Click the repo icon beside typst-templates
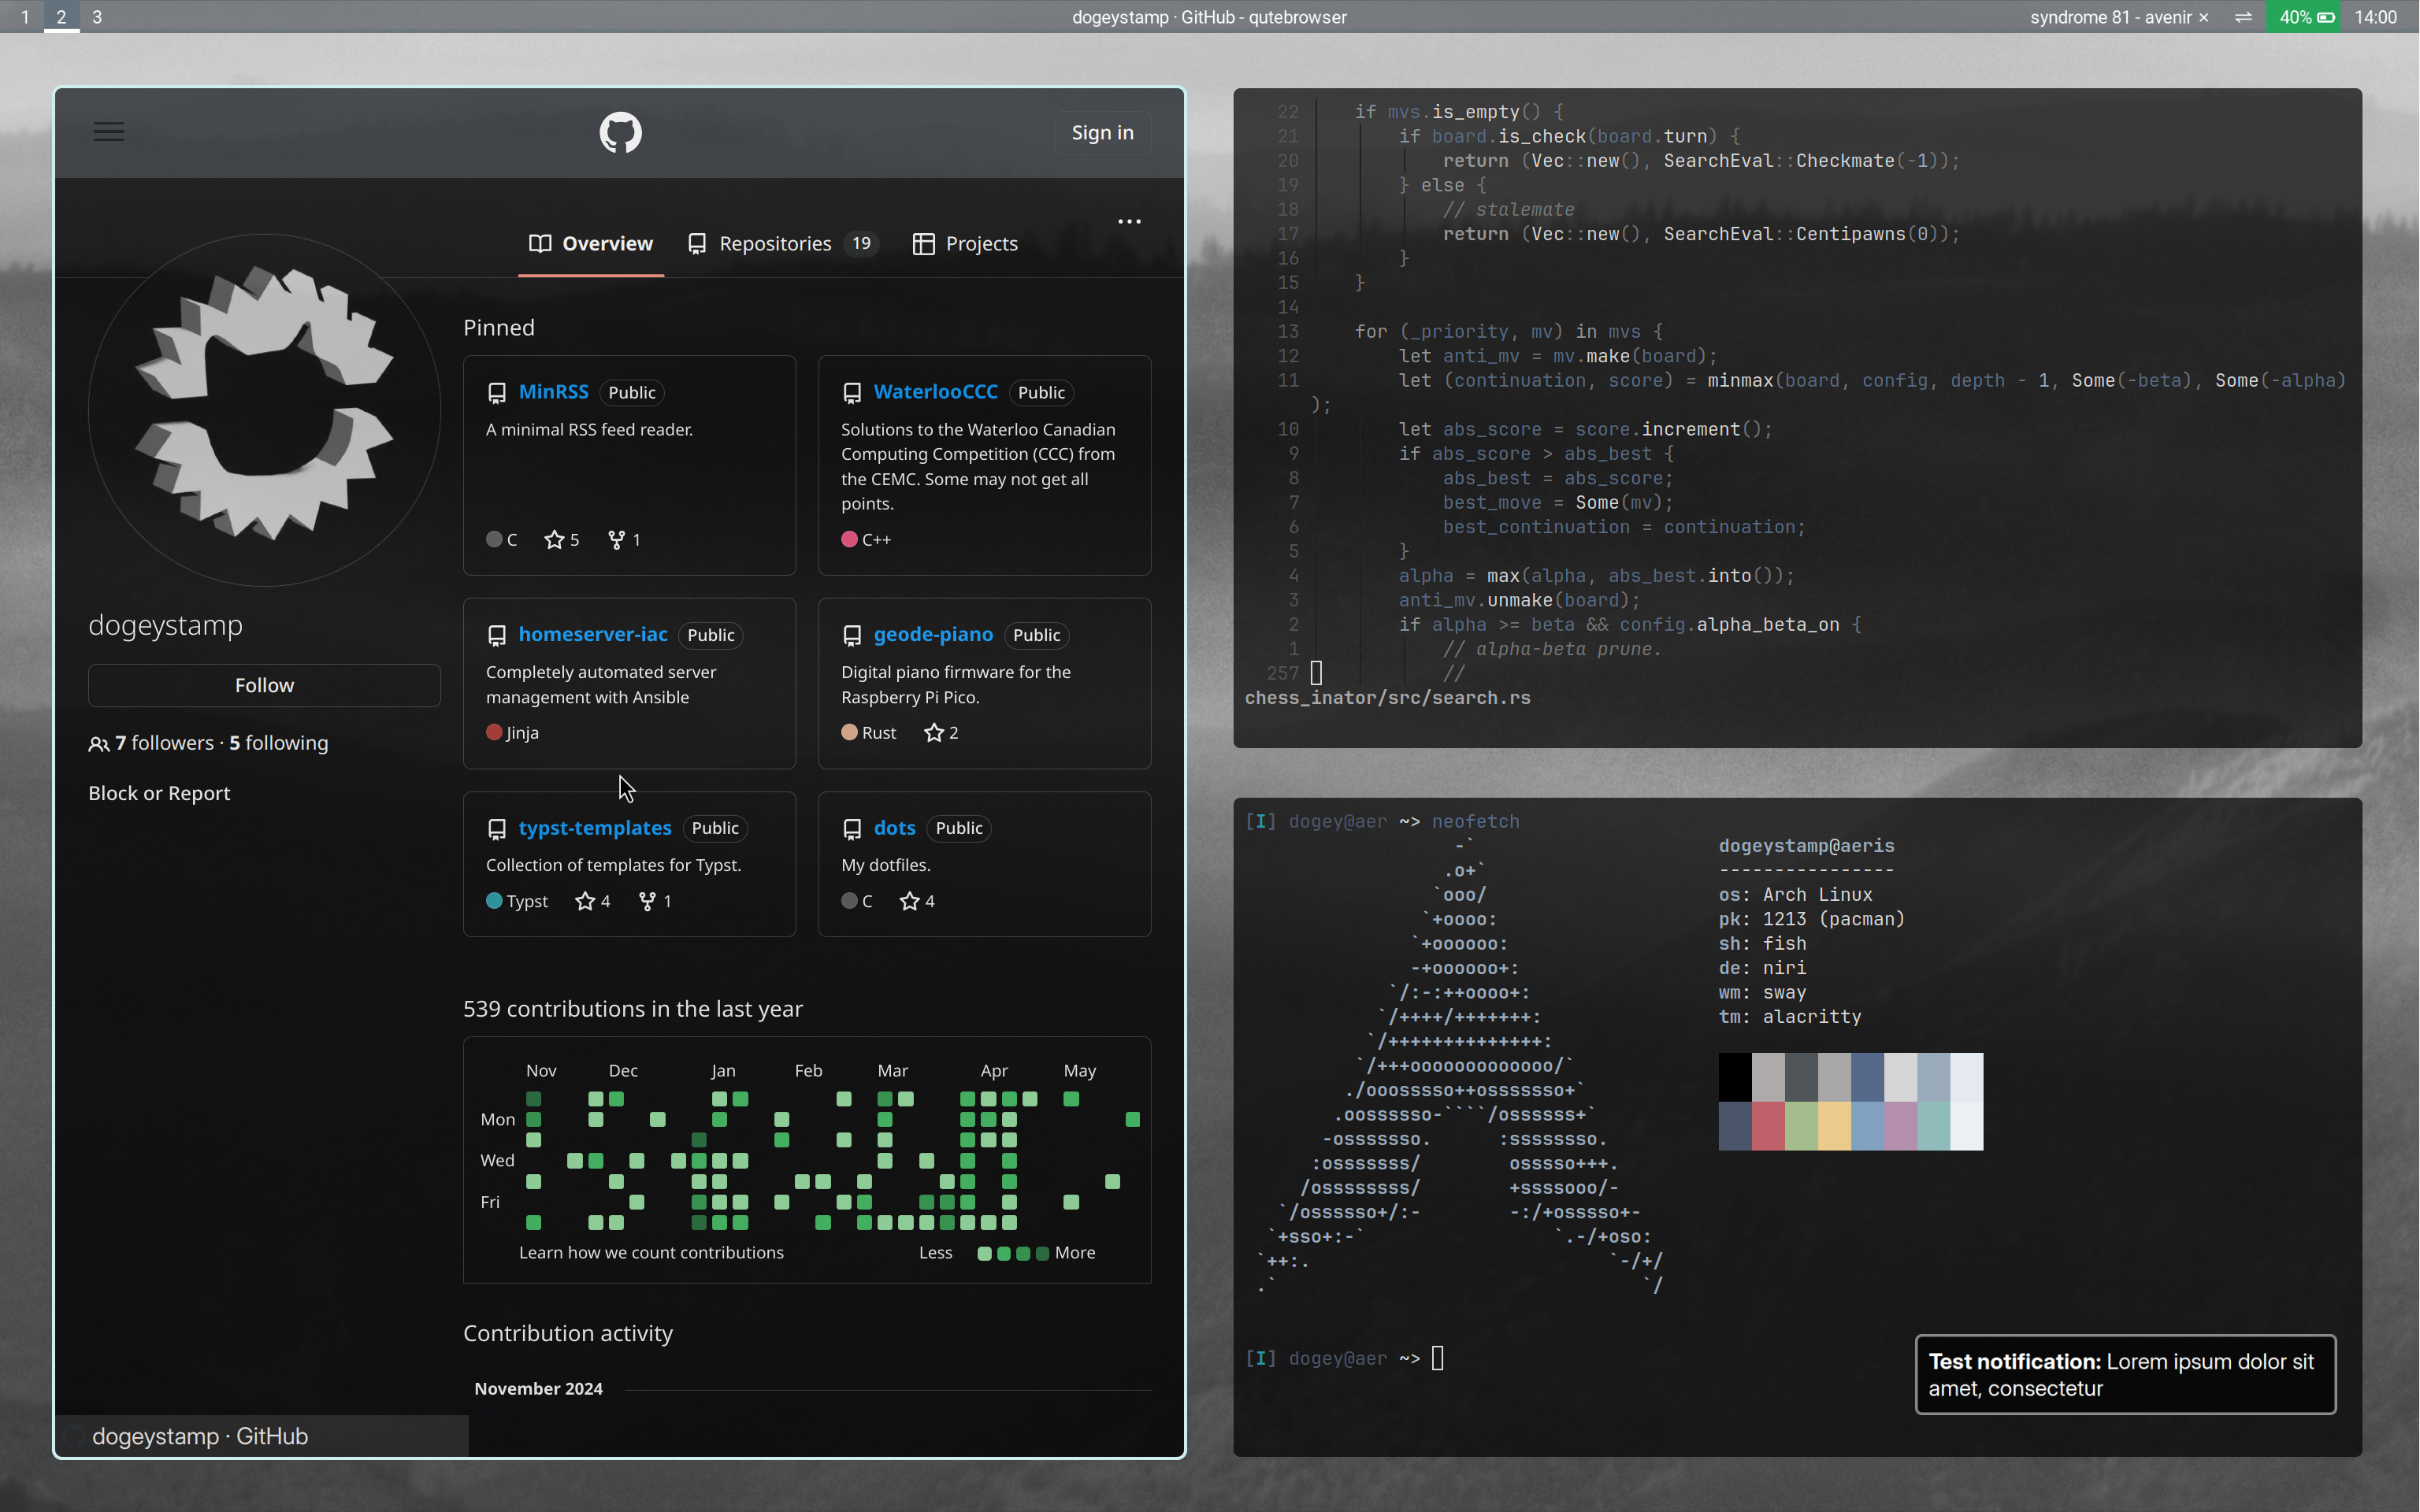Image resolution: width=2420 pixels, height=1512 pixels. (x=497, y=829)
